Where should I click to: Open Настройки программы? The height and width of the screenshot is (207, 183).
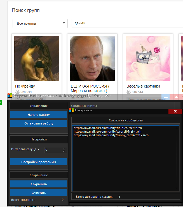[39, 162]
